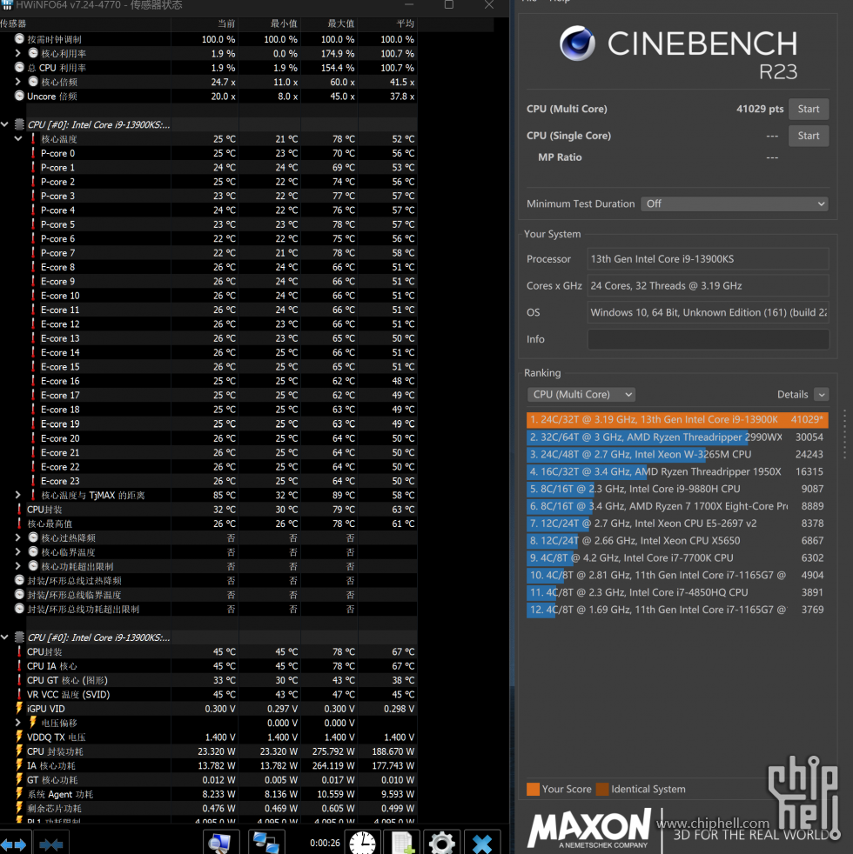
Task: Expand the 核心临界温度 row
Action: tap(18, 551)
